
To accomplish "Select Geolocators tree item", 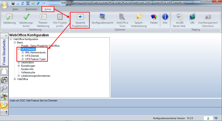I will click(x=27, y=62).
